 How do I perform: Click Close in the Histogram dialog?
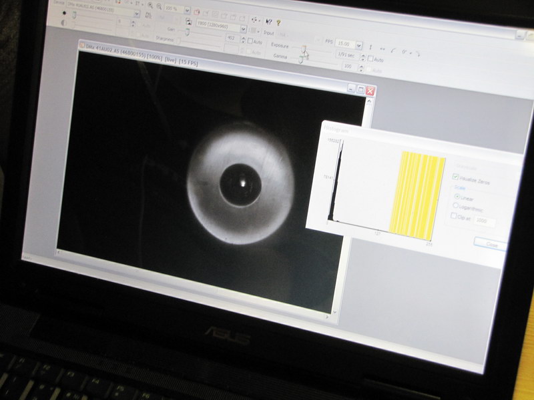491,244
